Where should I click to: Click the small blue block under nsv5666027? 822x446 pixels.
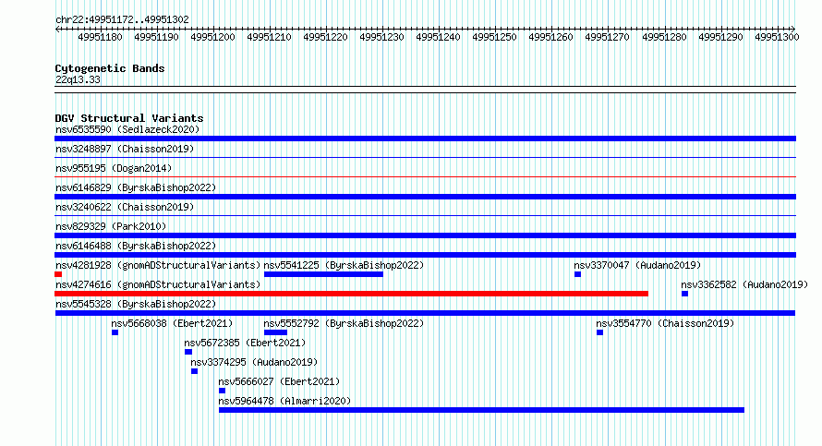point(222,391)
